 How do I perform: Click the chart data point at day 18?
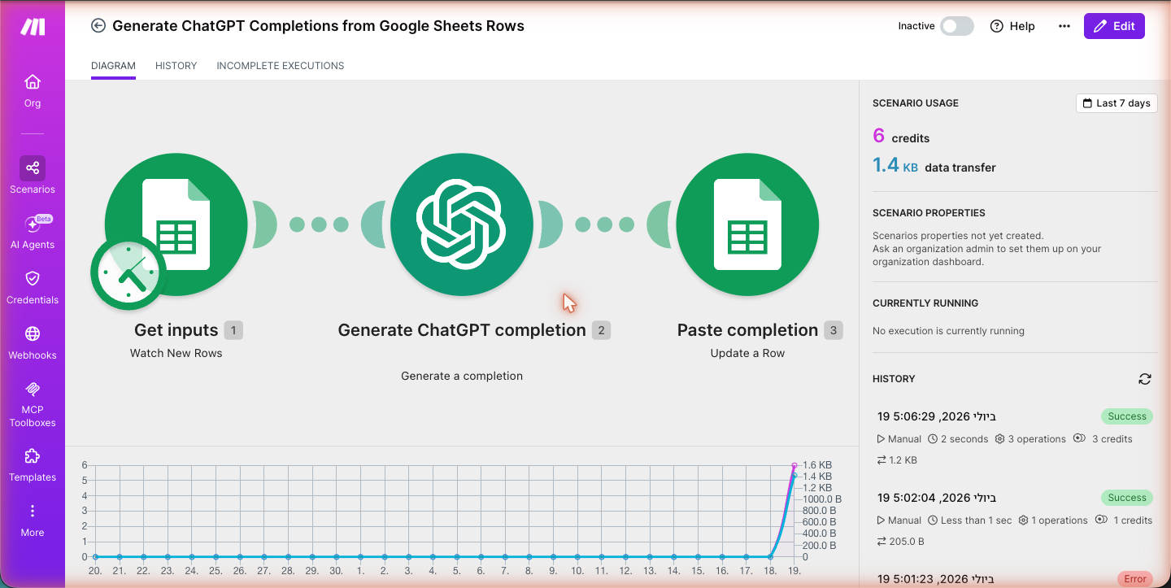point(770,557)
